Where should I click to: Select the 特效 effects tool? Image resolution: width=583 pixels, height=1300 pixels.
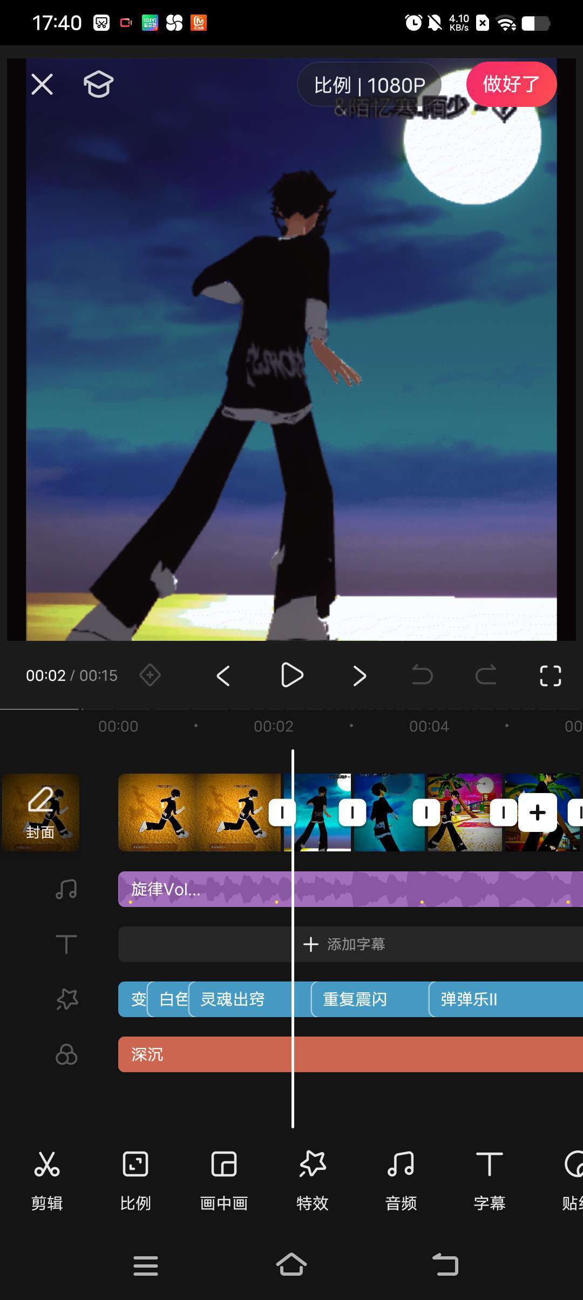pos(313,1181)
